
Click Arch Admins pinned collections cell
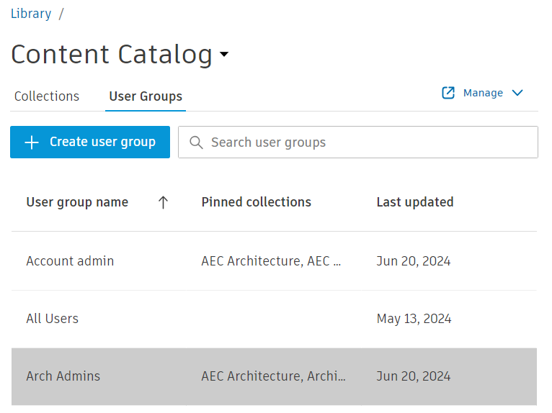pyautogui.click(x=273, y=376)
